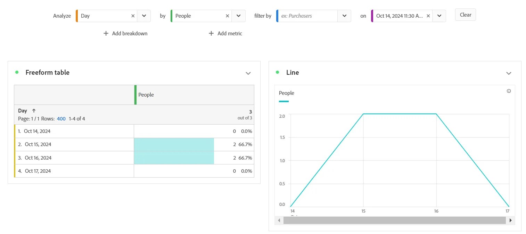This screenshot has height=234, width=526.
Task: Expand the Line panel chevron
Action: click(509, 73)
